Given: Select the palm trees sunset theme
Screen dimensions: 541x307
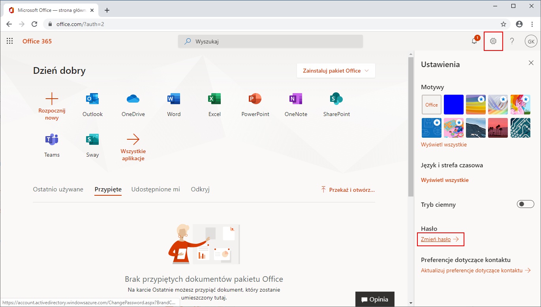Looking at the screenshot, I should [498, 128].
